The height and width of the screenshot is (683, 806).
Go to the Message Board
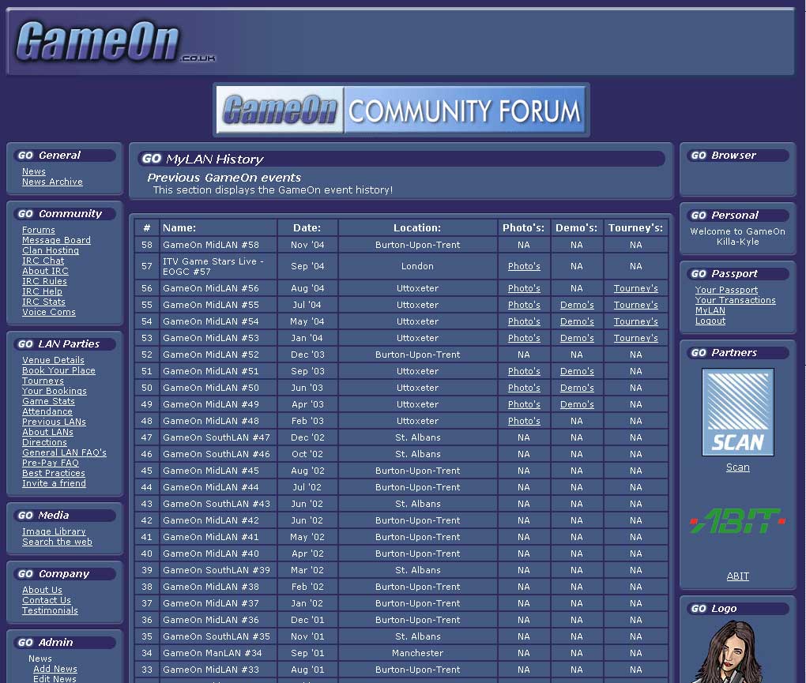pos(56,240)
